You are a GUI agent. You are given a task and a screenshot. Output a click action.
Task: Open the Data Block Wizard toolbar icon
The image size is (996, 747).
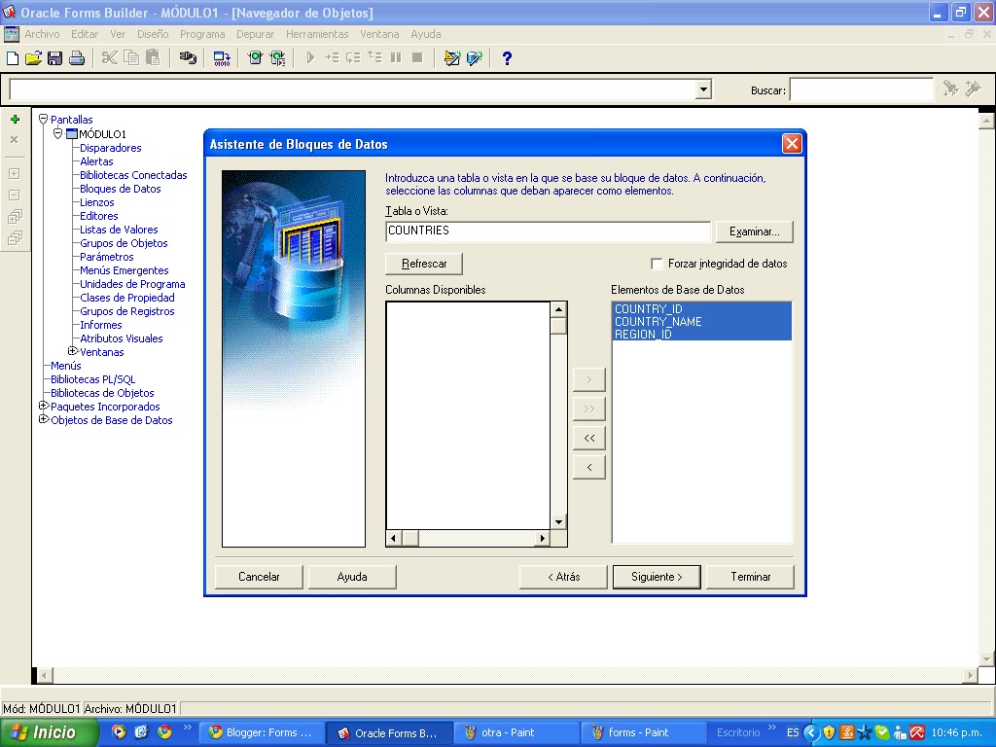452,58
